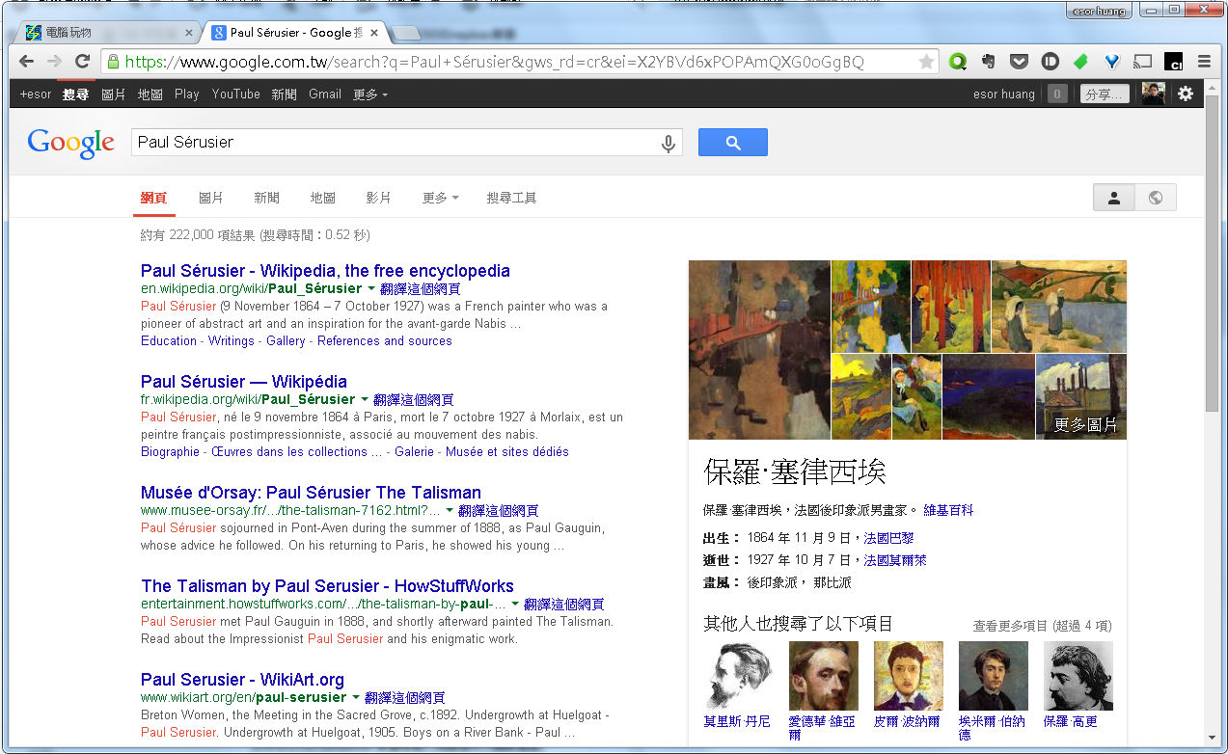The width and height of the screenshot is (1228, 754).
Task: Open 皮爾·波納爾 portrait thumbnail
Action: pos(908,677)
